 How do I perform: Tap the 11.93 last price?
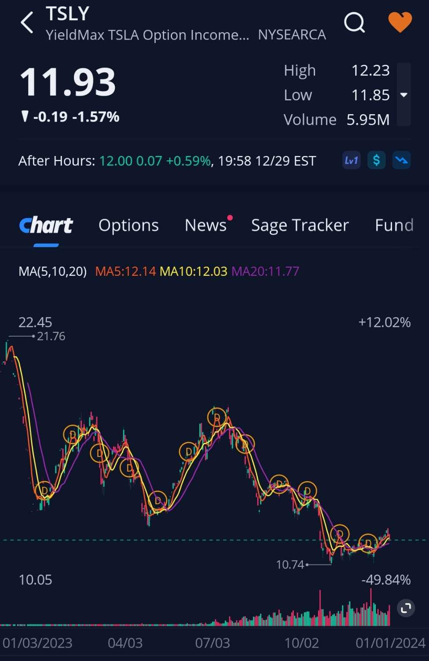point(68,82)
